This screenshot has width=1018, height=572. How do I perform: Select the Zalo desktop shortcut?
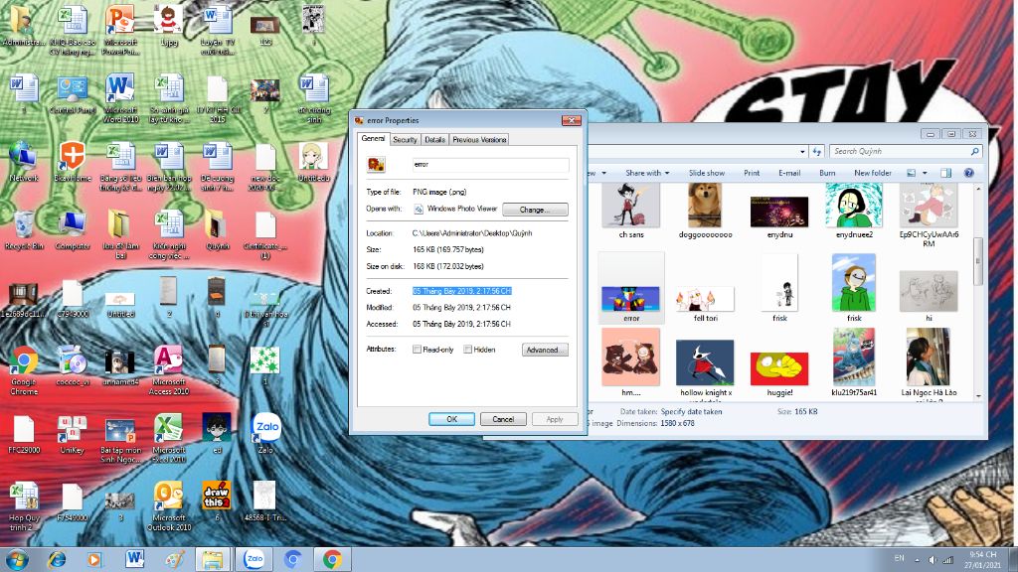click(264, 433)
